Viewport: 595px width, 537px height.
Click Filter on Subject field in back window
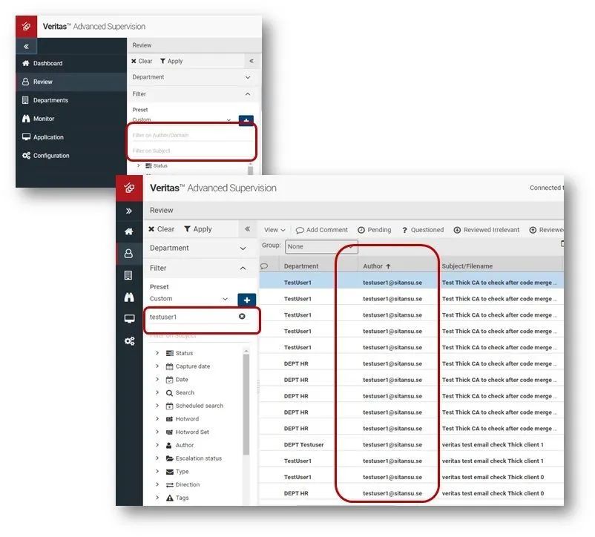tap(191, 151)
